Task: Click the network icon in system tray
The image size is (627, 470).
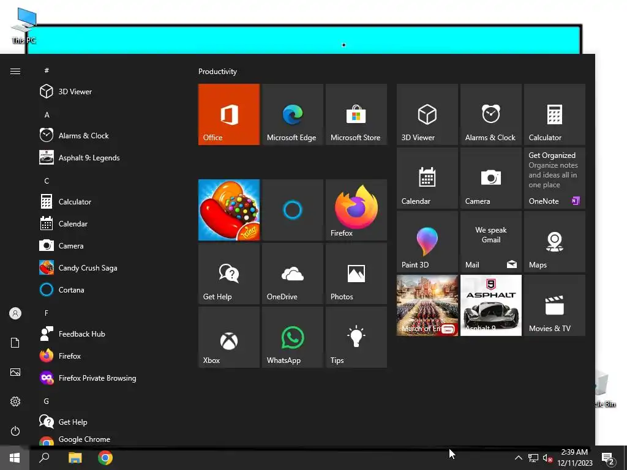Action: click(x=533, y=458)
